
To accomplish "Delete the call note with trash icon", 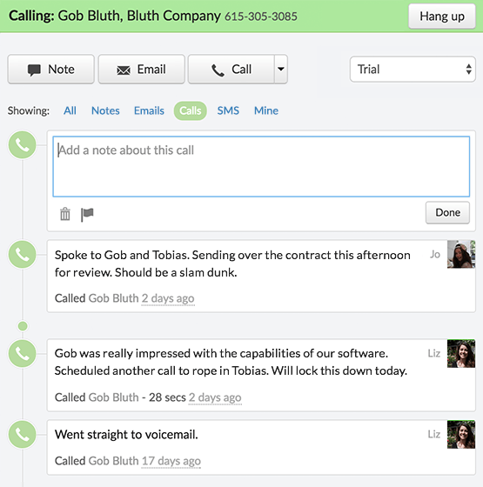I will (65, 214).
